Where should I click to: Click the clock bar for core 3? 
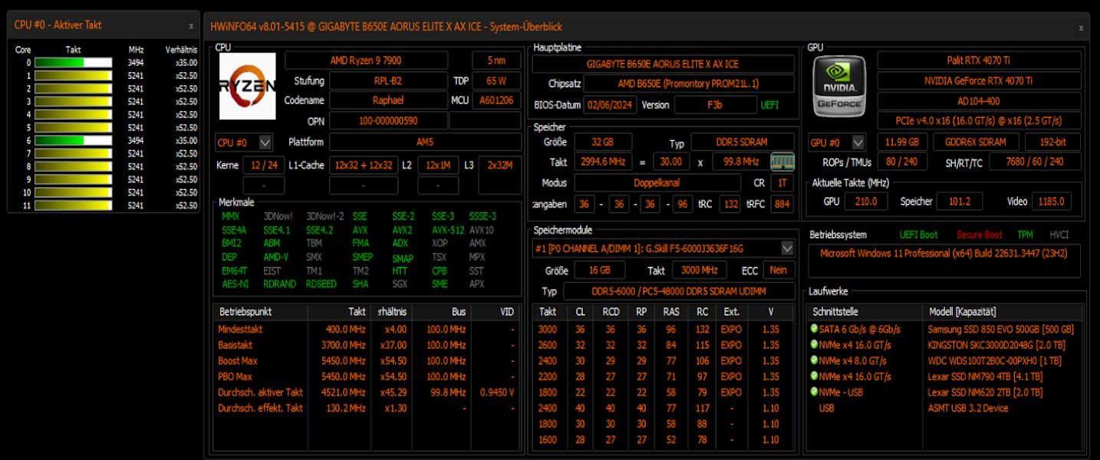pos(73,101)
